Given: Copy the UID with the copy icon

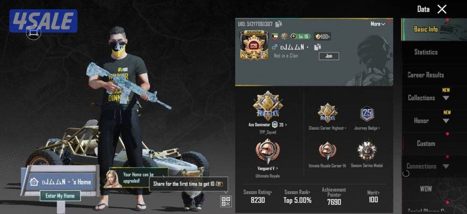Looking at the screenshot, I should [278, 24].
